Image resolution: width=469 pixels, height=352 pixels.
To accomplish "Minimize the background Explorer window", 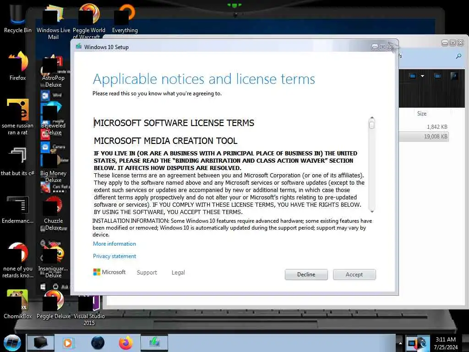I will [445, 43].
